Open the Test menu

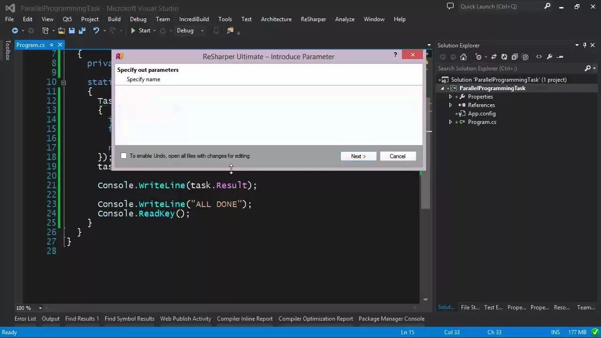(247, 19)
